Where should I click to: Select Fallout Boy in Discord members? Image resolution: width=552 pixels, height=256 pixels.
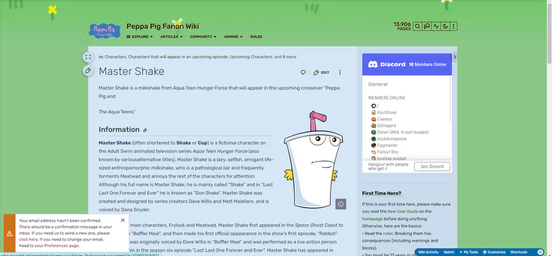(x=385, y=152)
